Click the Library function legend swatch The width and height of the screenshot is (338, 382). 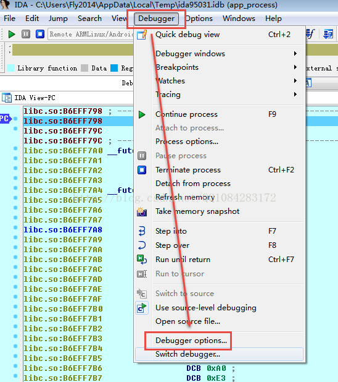10,68
